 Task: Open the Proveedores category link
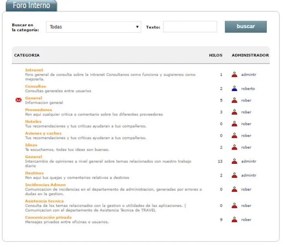tap(39, 110)
